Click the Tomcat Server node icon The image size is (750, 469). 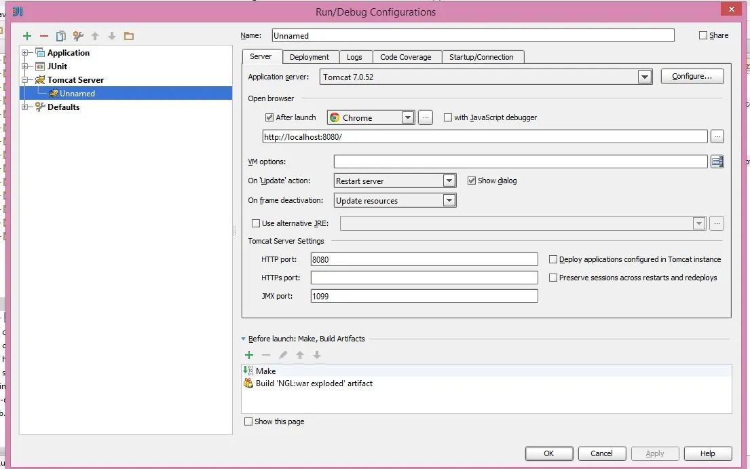tap(40, 80)
